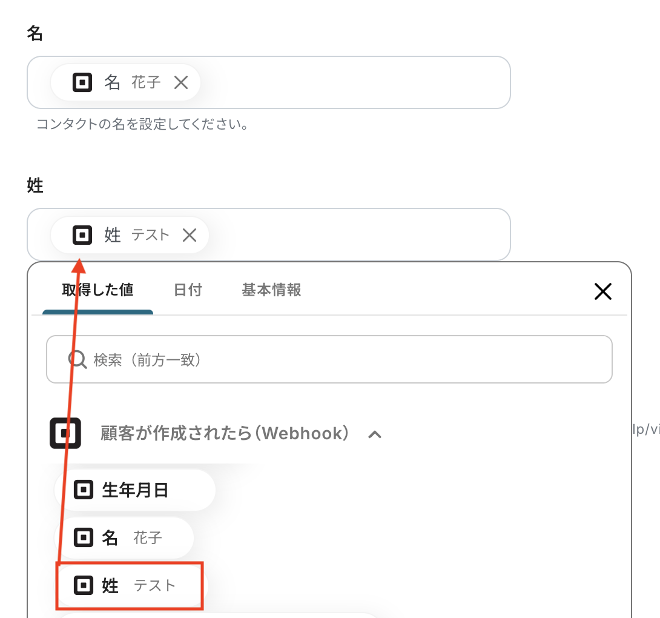
Task: Open the 基本情報 tab
Action: (x=271, y=290)
